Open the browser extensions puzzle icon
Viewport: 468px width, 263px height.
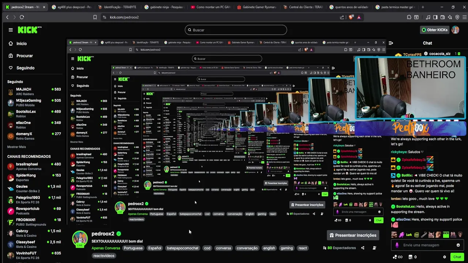click(x=409, y=17)
